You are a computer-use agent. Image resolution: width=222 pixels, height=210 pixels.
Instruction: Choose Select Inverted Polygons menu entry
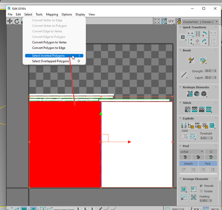[x=54, y=55]
